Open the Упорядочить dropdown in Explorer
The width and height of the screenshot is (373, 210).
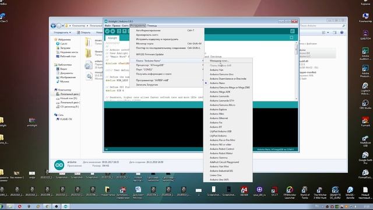tap(62, 33)
